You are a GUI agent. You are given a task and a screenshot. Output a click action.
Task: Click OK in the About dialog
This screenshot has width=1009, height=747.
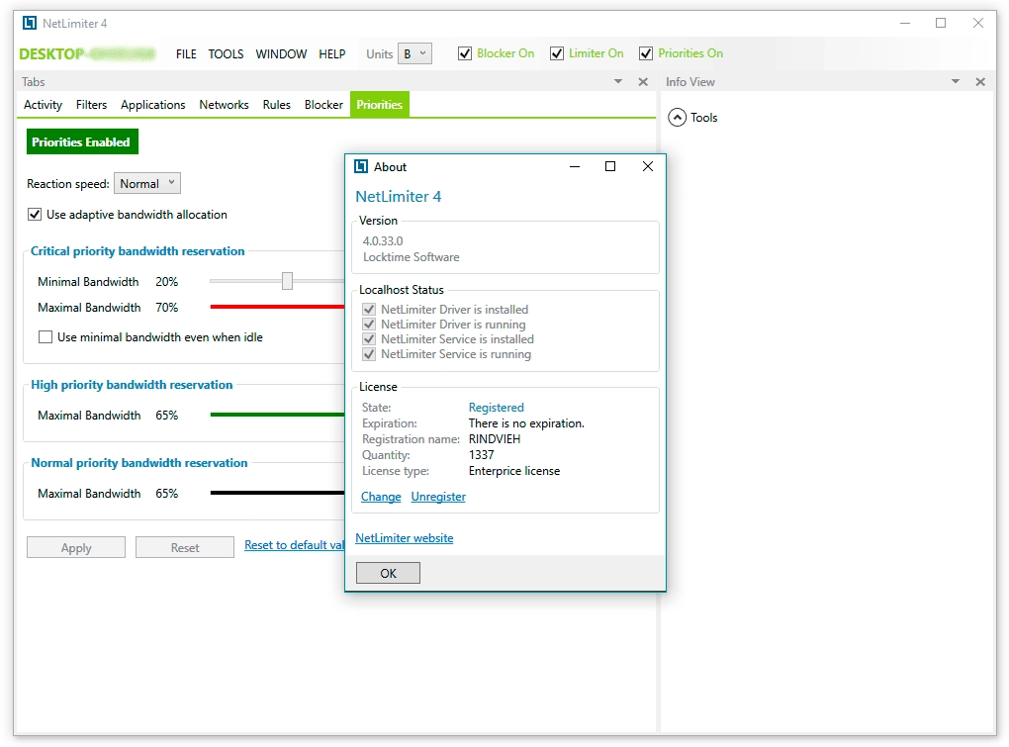pos(388,573)
